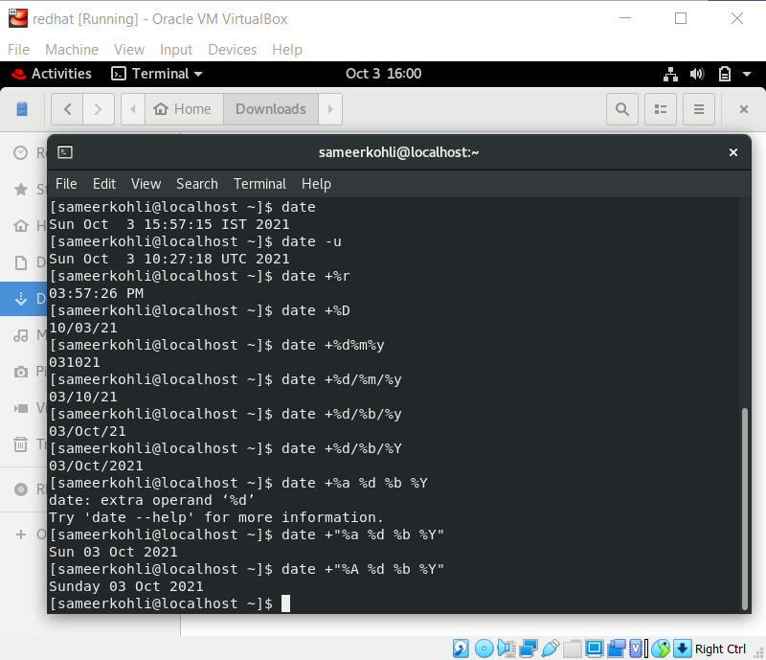Image resolution: width=766 pixels, height=660 pixels.
Task: Go back with the left arrow button
Action: [x=67, y=109]
